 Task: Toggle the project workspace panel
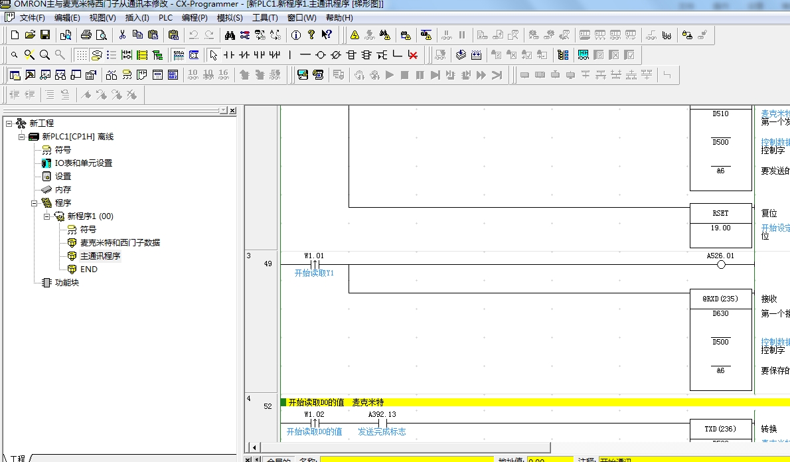(x=15, y=75)
